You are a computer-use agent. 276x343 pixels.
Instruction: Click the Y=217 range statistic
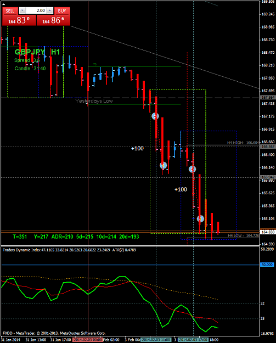tap(41, 237)
